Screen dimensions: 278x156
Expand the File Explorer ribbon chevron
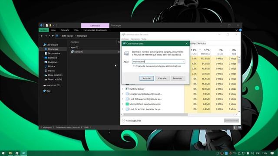(x=236, y=30)
